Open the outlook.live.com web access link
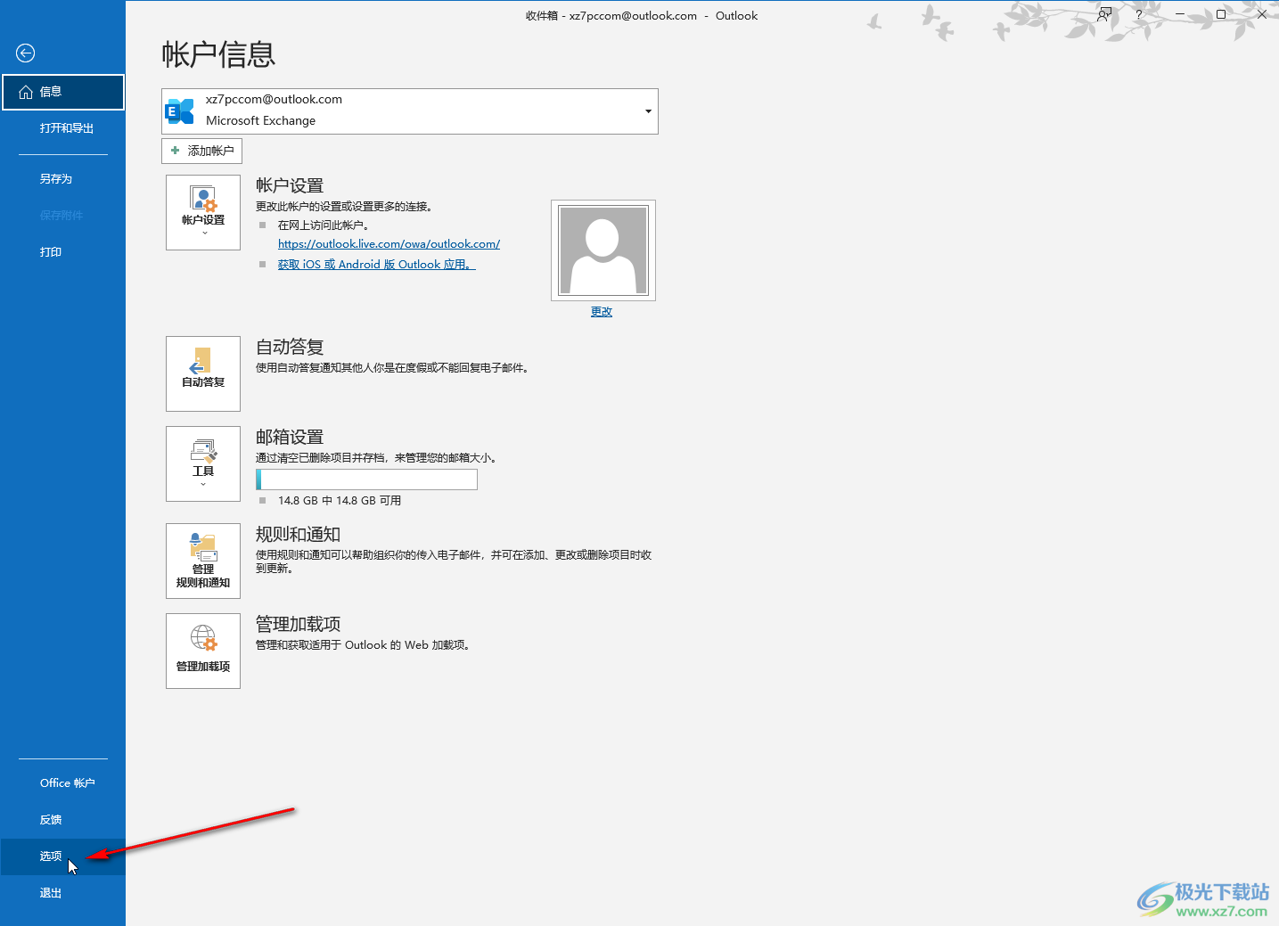Screen dimensions: 1279x926 [389, 244]
